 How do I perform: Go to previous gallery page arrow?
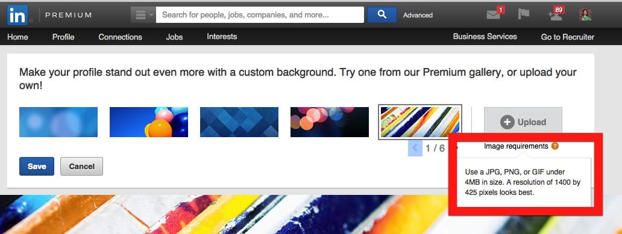[415, 148]
